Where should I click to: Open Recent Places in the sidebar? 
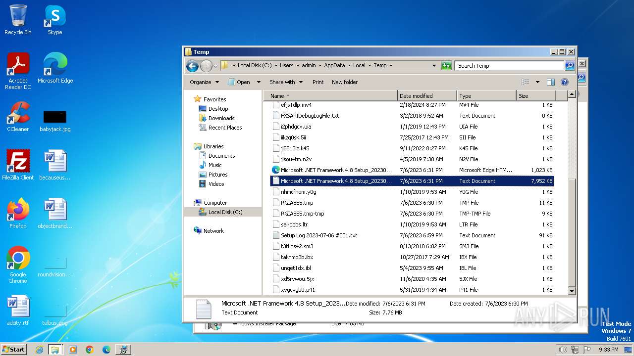[225, 128]
